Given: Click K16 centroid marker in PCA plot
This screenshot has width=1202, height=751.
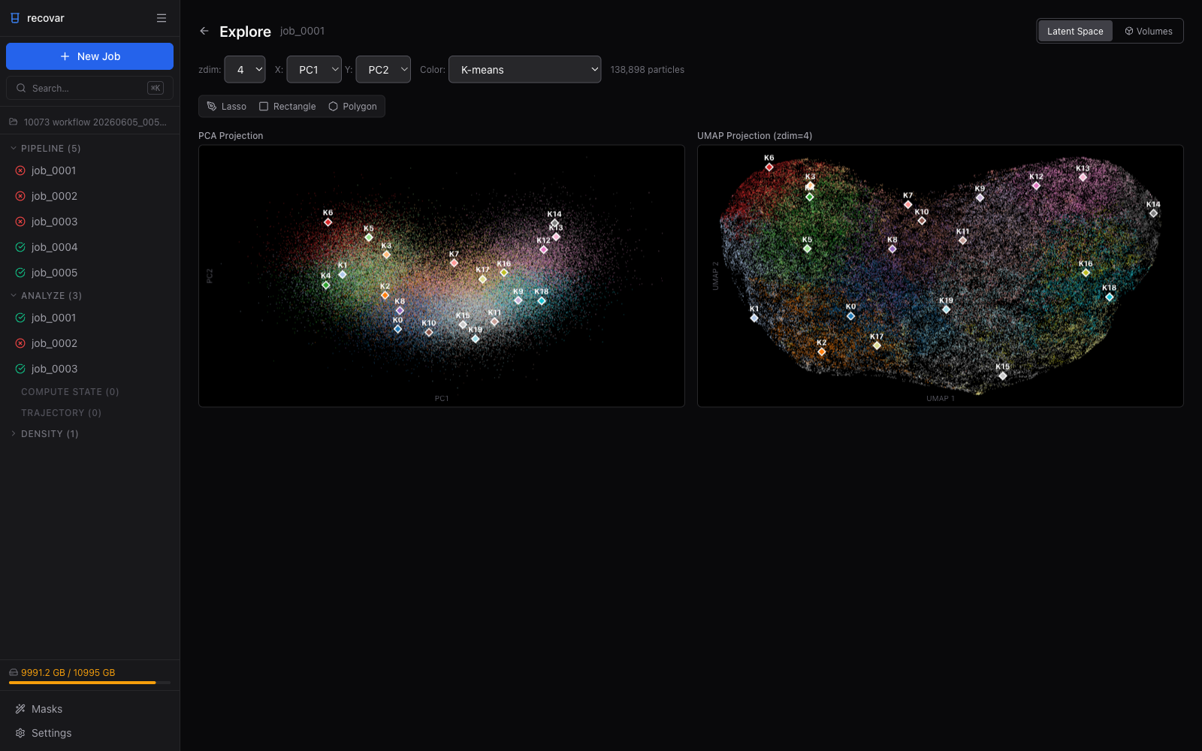Looking at the screenshot, I should 504,273.
